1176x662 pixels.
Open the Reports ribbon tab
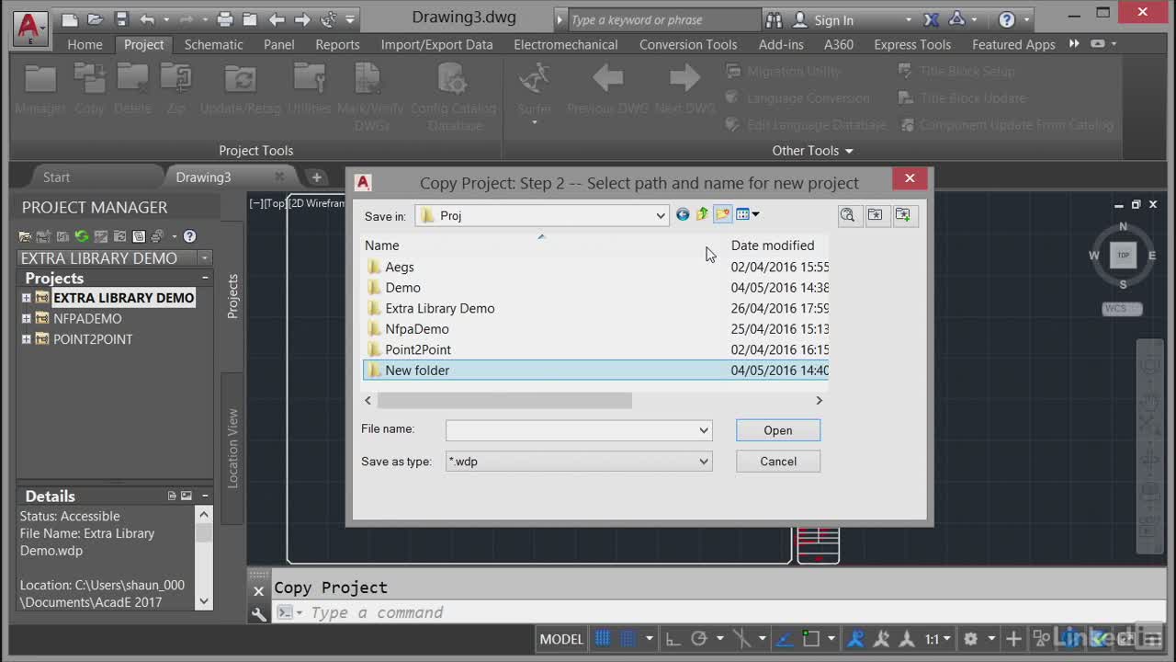click(337, 44)
